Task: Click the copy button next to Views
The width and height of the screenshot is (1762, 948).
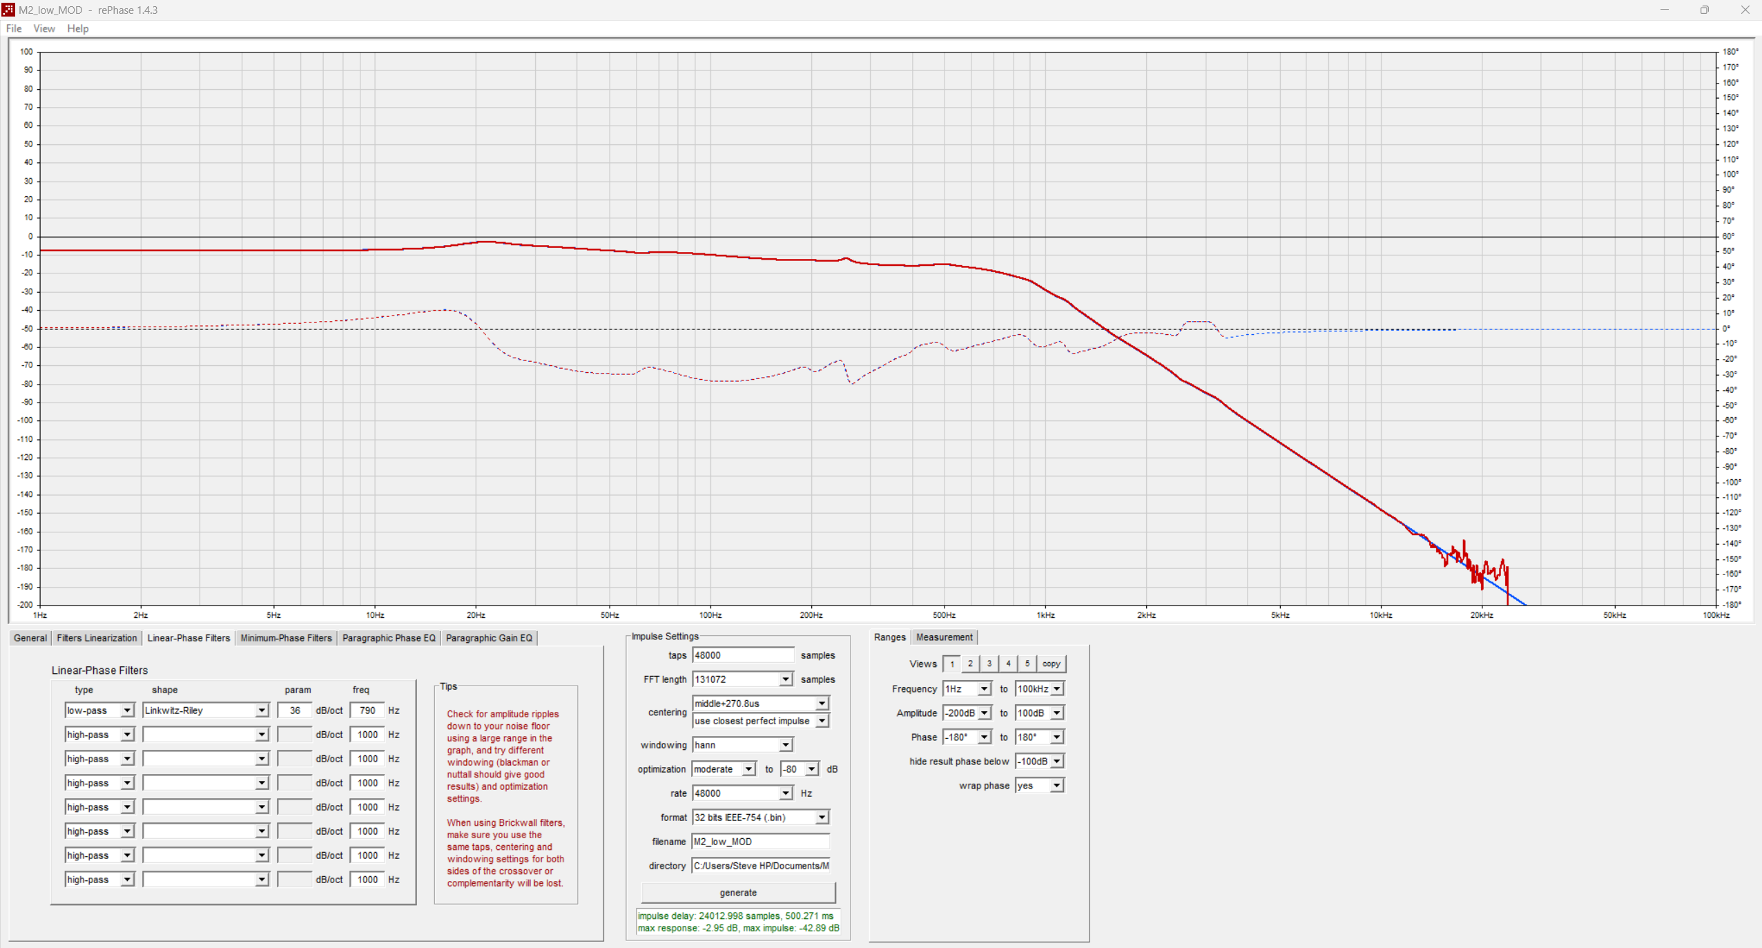Action: (1051, 664)
